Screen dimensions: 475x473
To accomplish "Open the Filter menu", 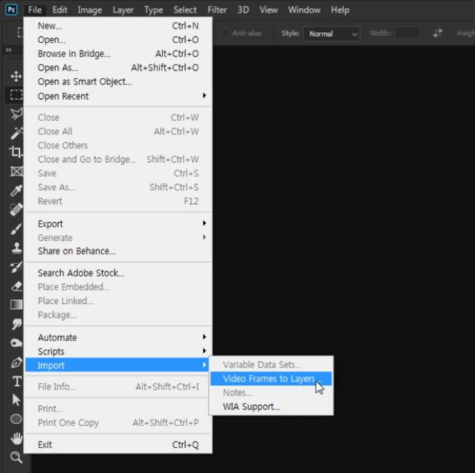I will [x=217, y=10].
